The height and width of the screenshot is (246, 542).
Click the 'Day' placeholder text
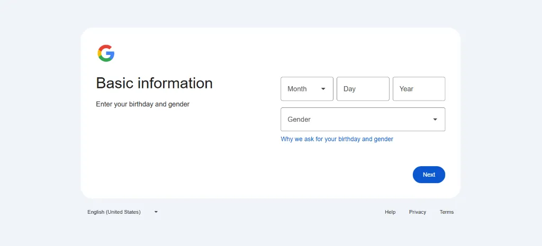[349, 89]
